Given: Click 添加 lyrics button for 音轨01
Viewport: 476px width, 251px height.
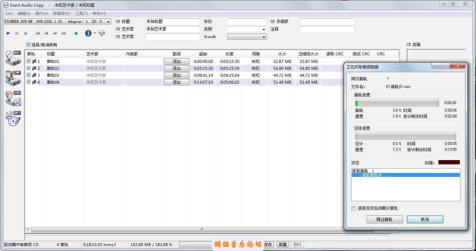Looking at the screenshot, I should 177,62.
